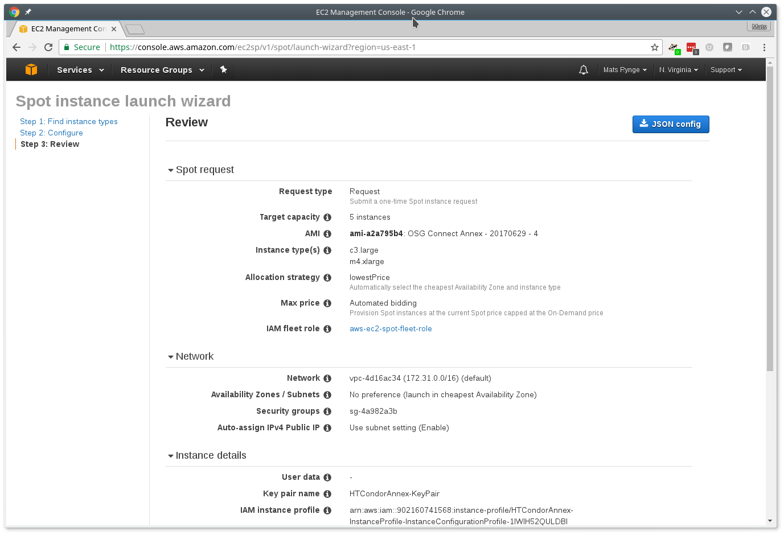The height and width of the screenshot is (535, 784).
Task: Show info for Key pair name
Action: 327,494
